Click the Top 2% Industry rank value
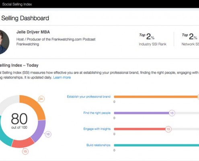 tap(147, 36)
